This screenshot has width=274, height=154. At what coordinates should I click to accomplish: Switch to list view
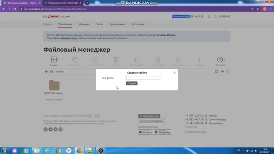222,71
